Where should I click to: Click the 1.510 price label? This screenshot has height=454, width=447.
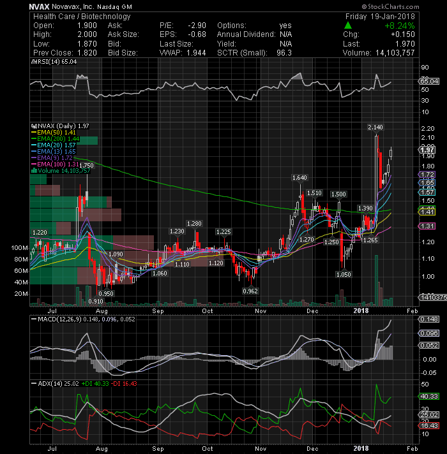tap(314, 193)
